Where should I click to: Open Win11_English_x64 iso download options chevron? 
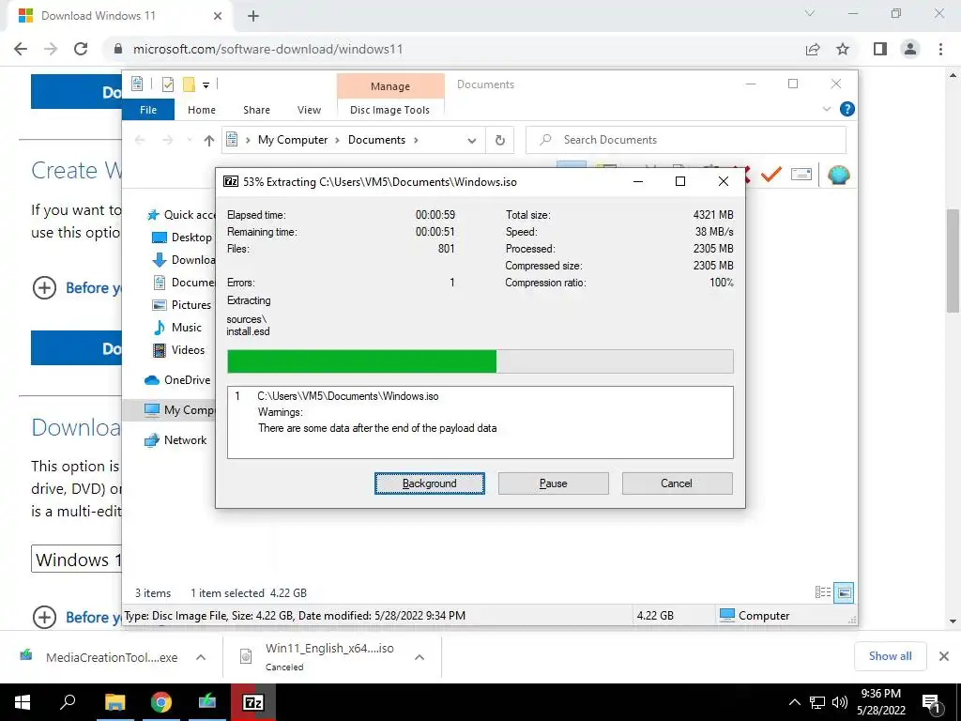click(x=419, y=657)
